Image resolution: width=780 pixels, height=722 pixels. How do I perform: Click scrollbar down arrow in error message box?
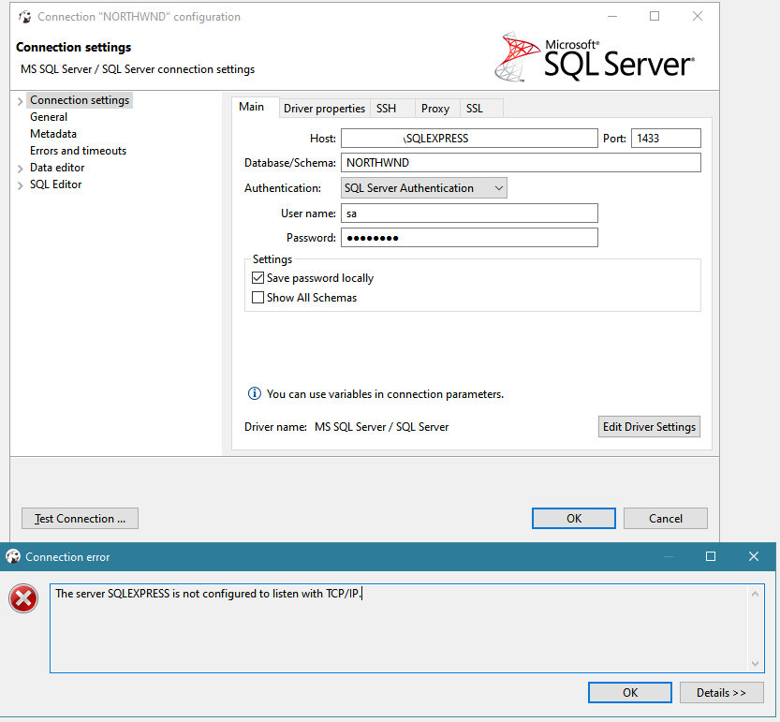755,664
